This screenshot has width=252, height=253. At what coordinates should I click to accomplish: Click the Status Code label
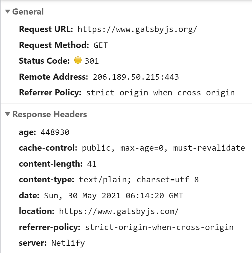click(x=45, y=61)
